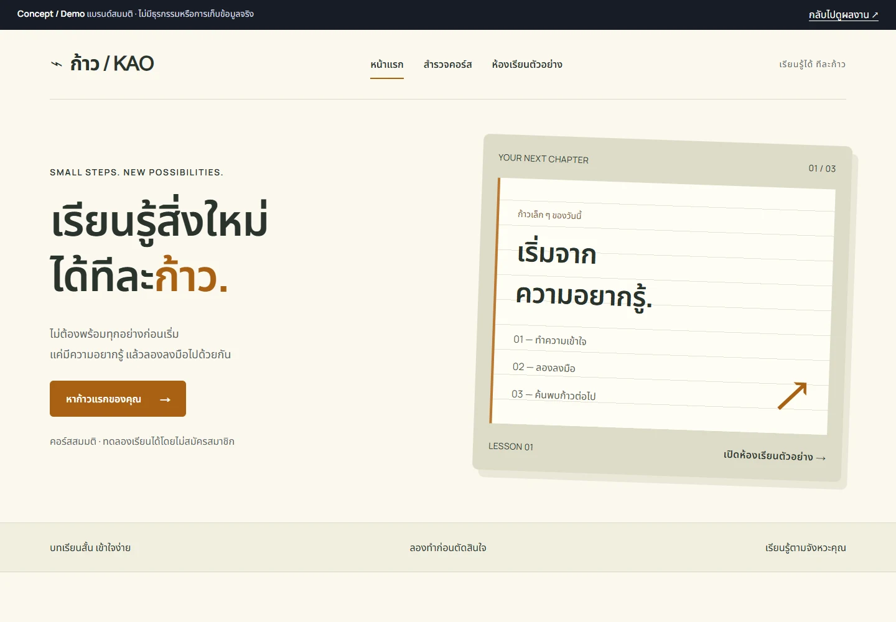896x622 pixels.
Task: Open ห้องเรียนตัวอย่าง nav item
Action: coord(527,65)
